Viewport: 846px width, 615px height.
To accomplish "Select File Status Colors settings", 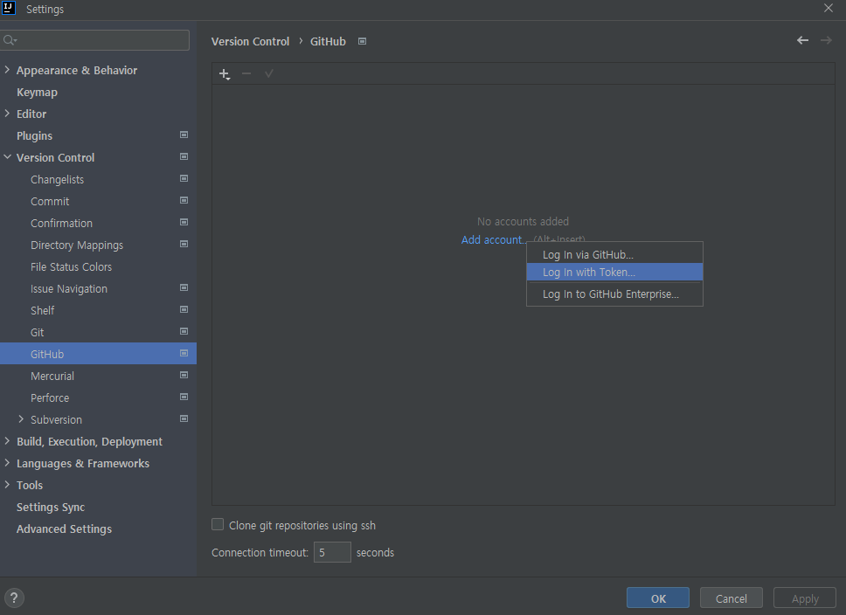I will point(71,267).
